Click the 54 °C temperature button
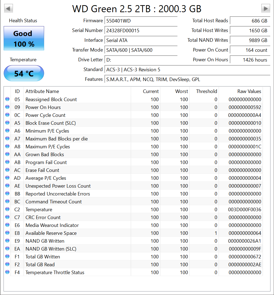Screen dimensions: 274x295 click(x=24, y=73)
